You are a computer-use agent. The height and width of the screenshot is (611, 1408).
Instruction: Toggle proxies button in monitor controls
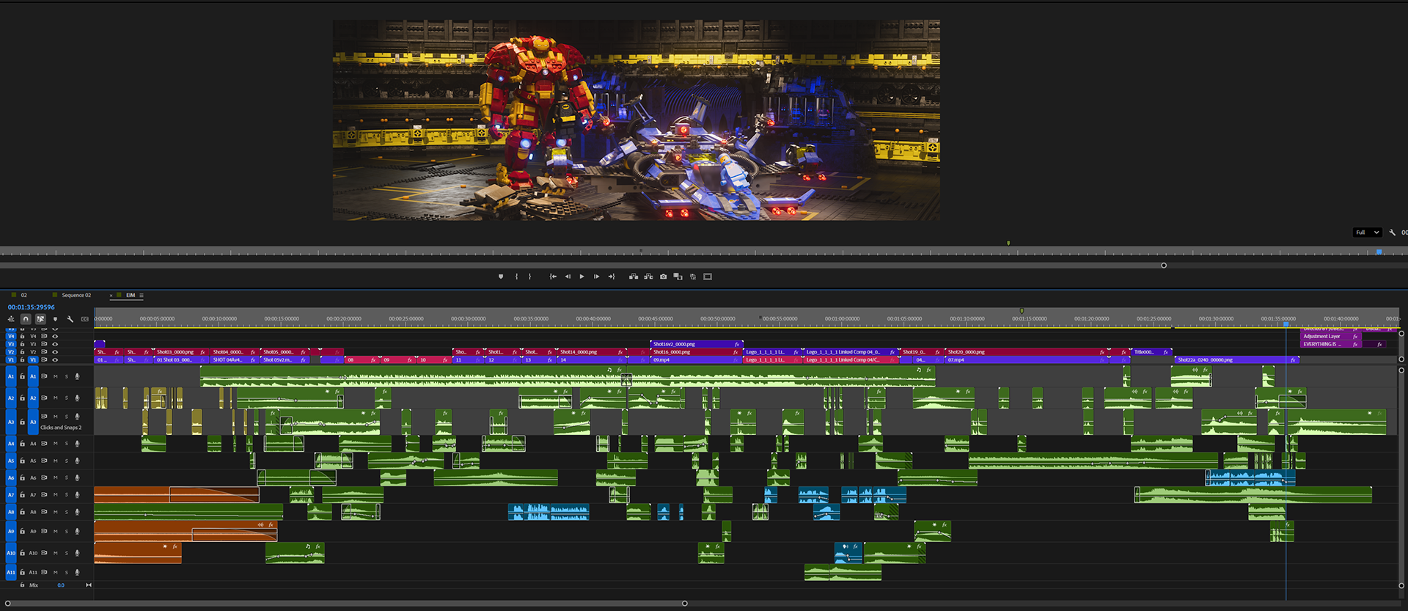tap(693, 277)
